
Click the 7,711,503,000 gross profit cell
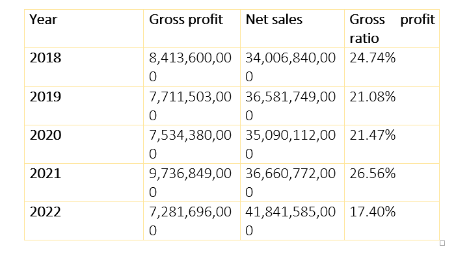tap(192, 106)
